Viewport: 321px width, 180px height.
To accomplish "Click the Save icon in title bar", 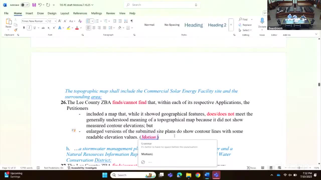I will (x=34, y=5).
